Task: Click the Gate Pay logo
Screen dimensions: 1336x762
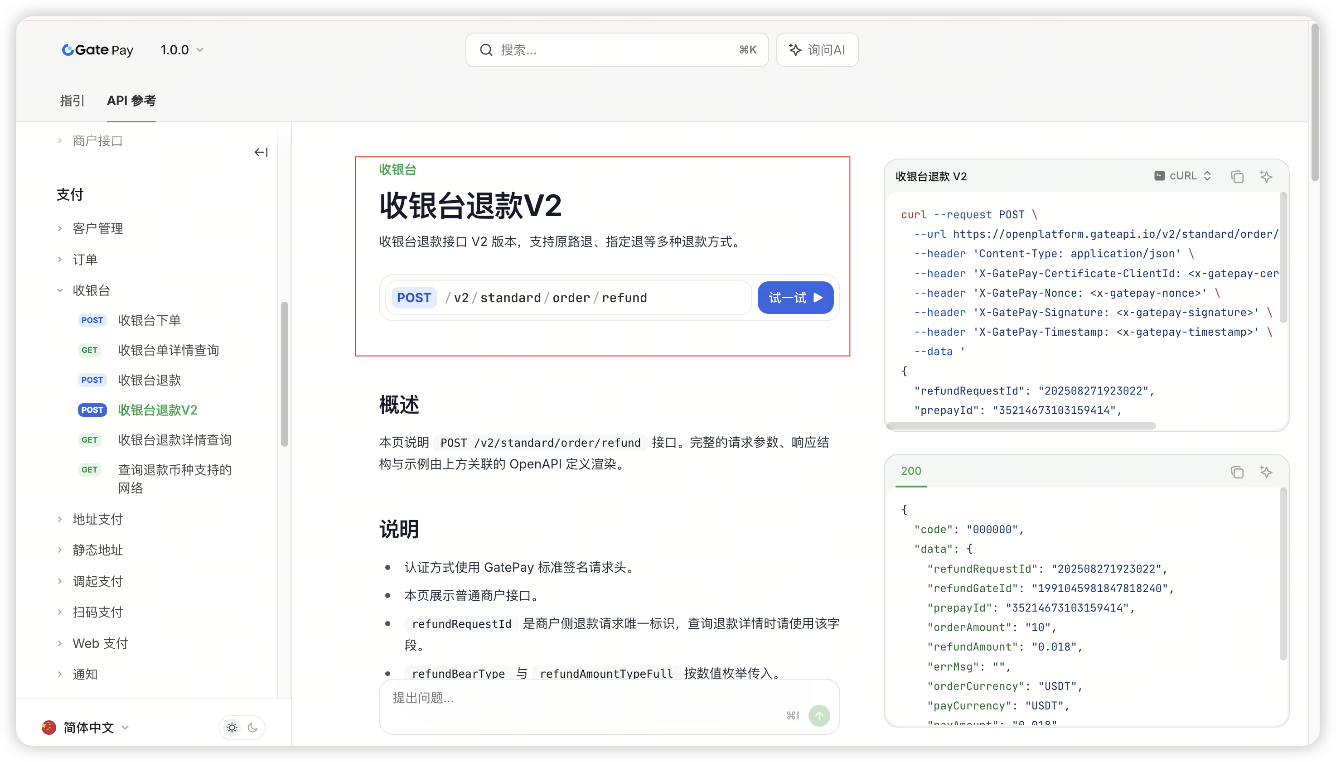Action: point(97,50)
